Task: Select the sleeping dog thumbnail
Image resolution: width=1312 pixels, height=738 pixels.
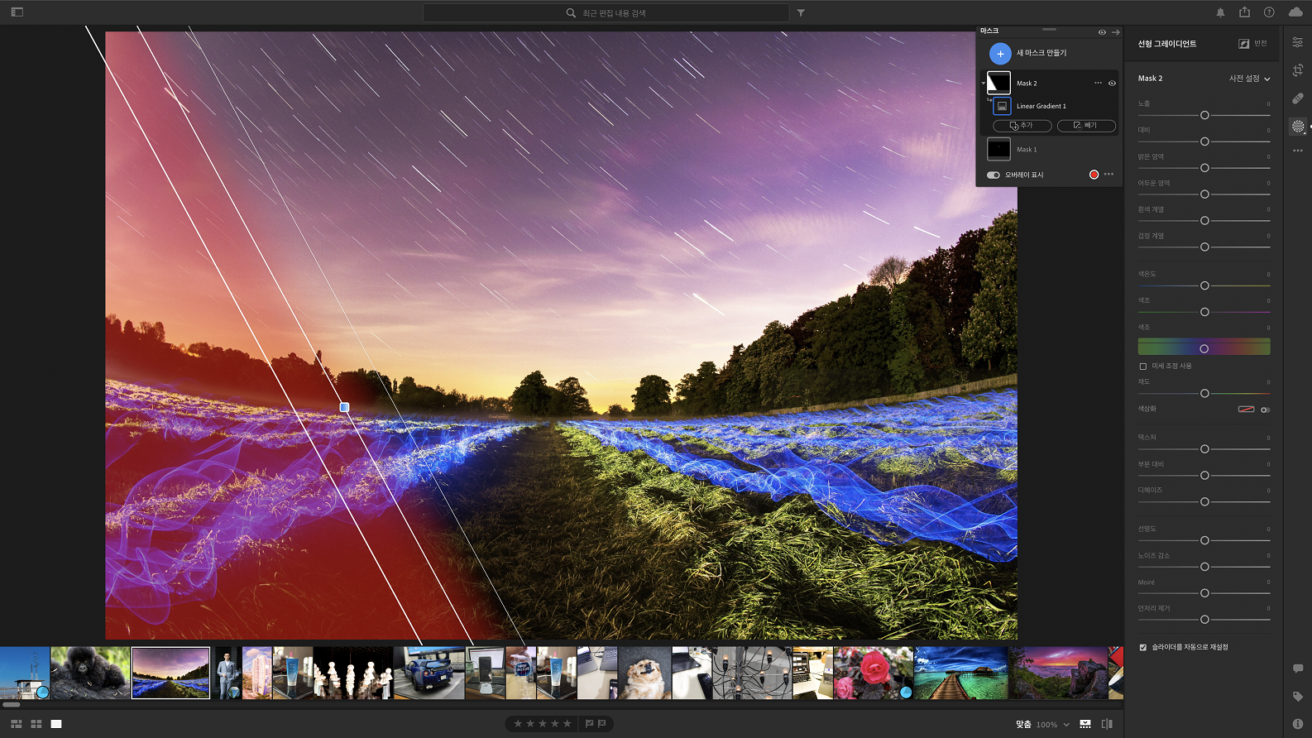Action: [x=644, y=673]
